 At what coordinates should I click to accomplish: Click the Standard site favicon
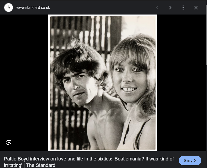pyautogui.click(x=9, y=8)
